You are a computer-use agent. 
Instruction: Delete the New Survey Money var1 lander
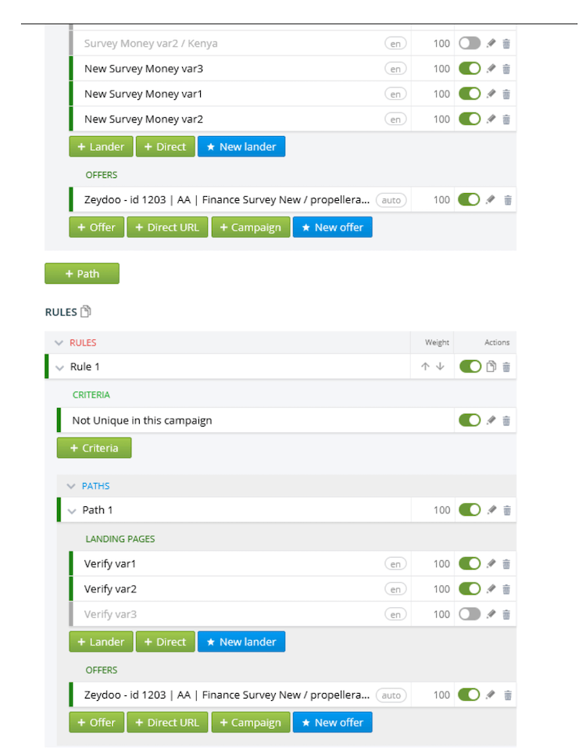[x=506, y=95]
